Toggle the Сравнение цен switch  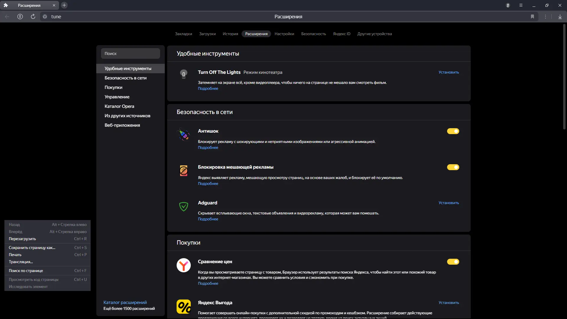coord(453,262)
